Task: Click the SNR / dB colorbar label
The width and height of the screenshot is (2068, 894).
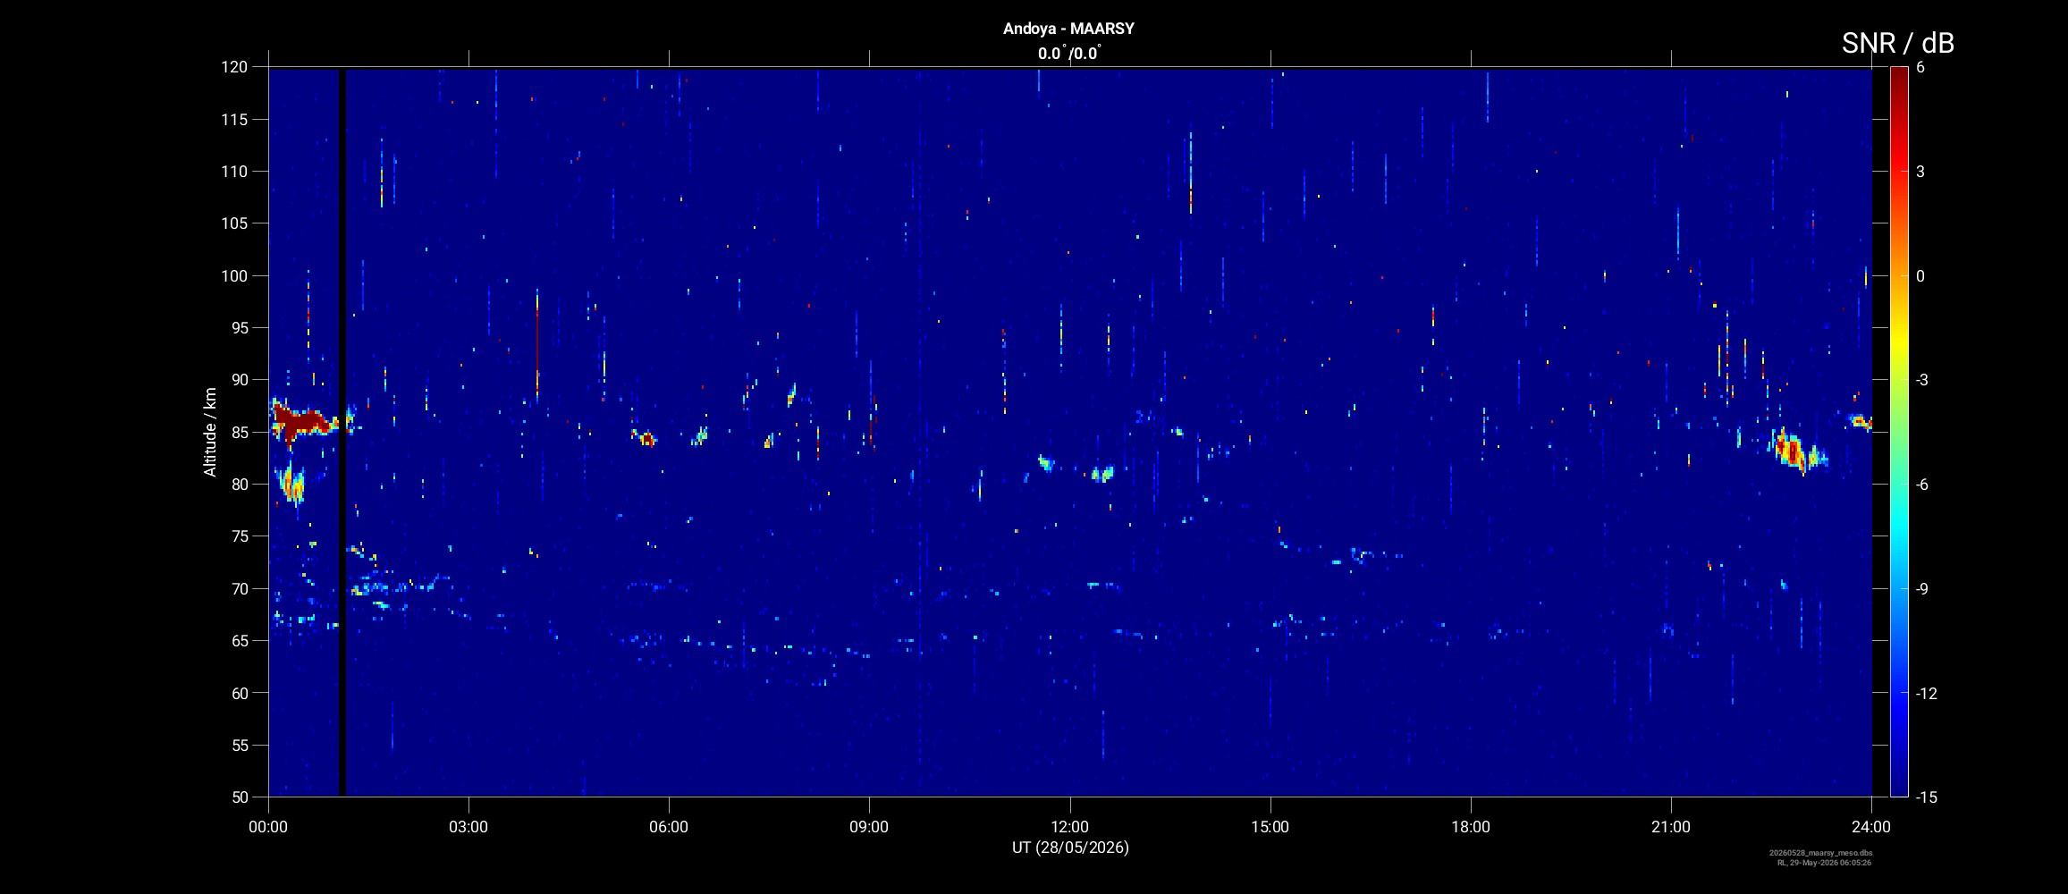Action: [1897, 43]
